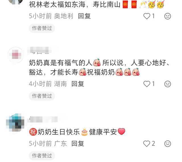
Task: Tap blurred username above birthday comment
Action: coord(43,119)
